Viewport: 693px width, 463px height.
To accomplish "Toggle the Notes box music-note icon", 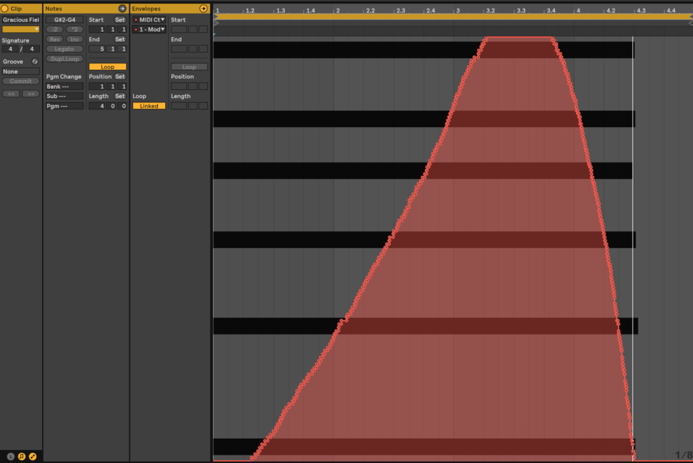I will pos(22,457).
